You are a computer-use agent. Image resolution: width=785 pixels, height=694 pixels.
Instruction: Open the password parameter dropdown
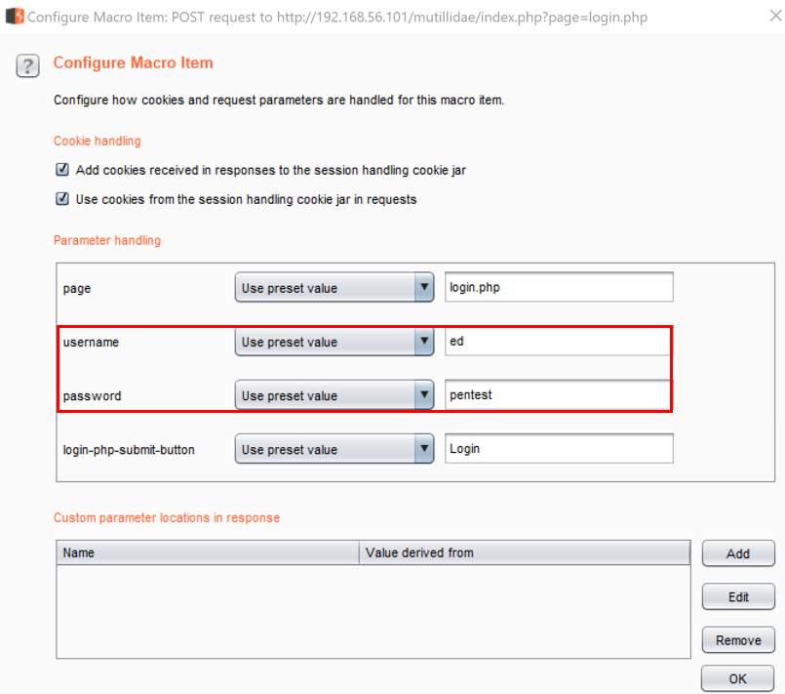pyautogui.click(x=334, y=396)
